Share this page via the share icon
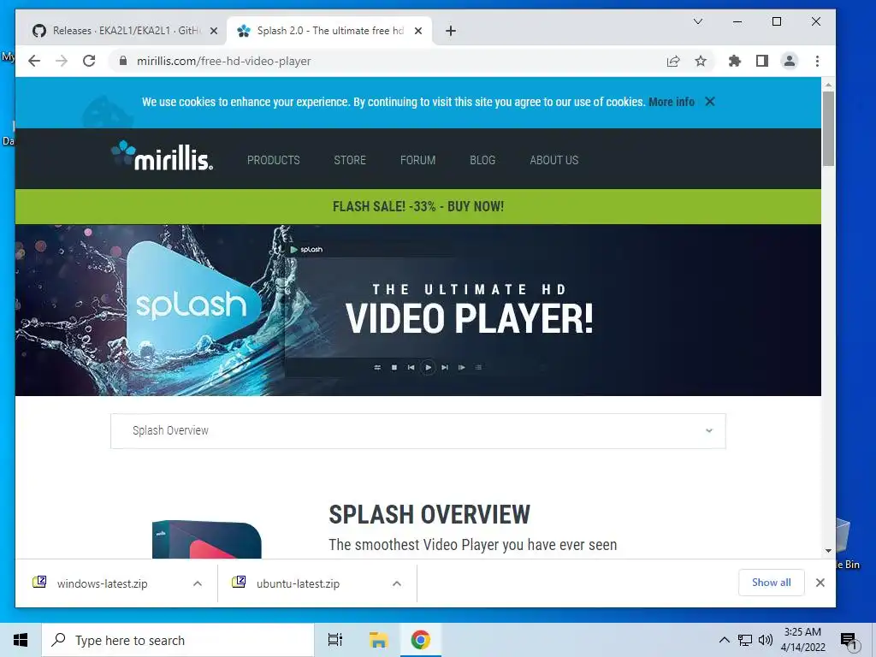This screenshot has height=657, width=876. (x=673, y=61)
